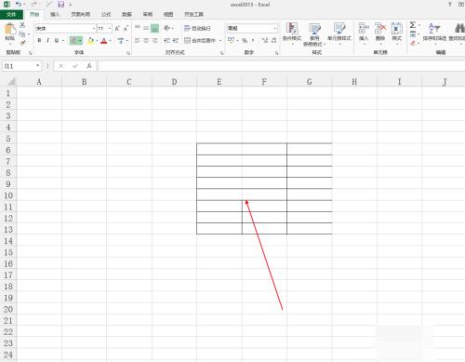Toggle Align Right
465x362 pixels.
point(154,41)
